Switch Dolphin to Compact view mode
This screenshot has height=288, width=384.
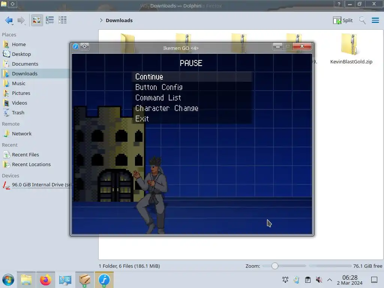coord(50,20)
